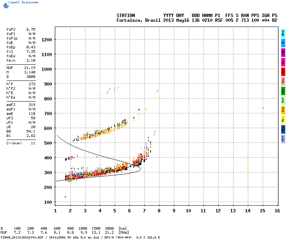Click the MUF table value 21.2
This screenshot has height=240, width=296.
(109, 233)
